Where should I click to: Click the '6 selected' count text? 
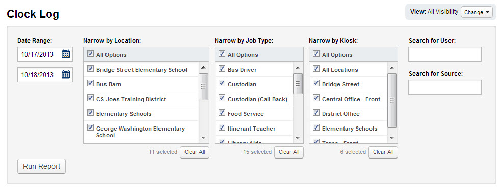click(x=353, y=152)
